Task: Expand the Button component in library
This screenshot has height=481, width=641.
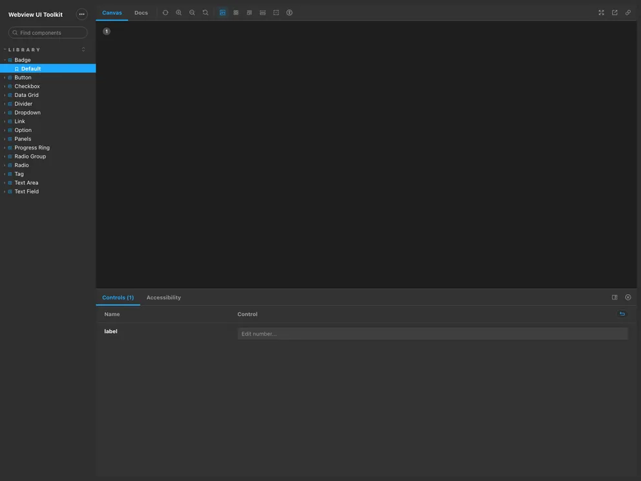Action: [x=23, y=78]
